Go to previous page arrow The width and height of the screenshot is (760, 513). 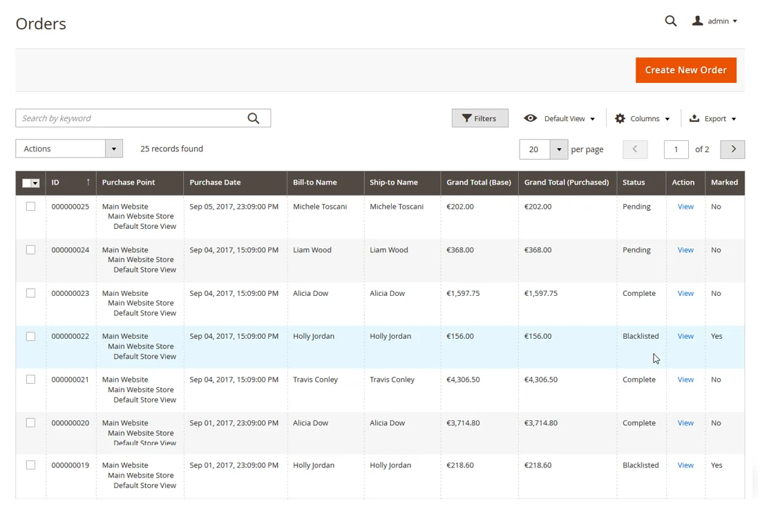635,149
